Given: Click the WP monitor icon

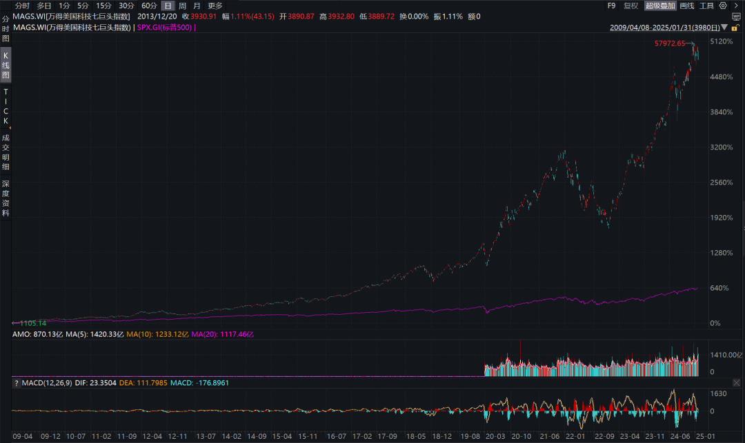Looking at the screenshot, I should (735, 17).
